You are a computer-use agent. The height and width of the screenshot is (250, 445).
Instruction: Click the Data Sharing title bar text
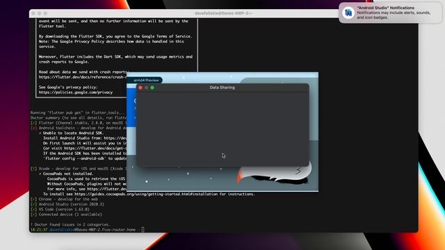click(x=222, y=87)
